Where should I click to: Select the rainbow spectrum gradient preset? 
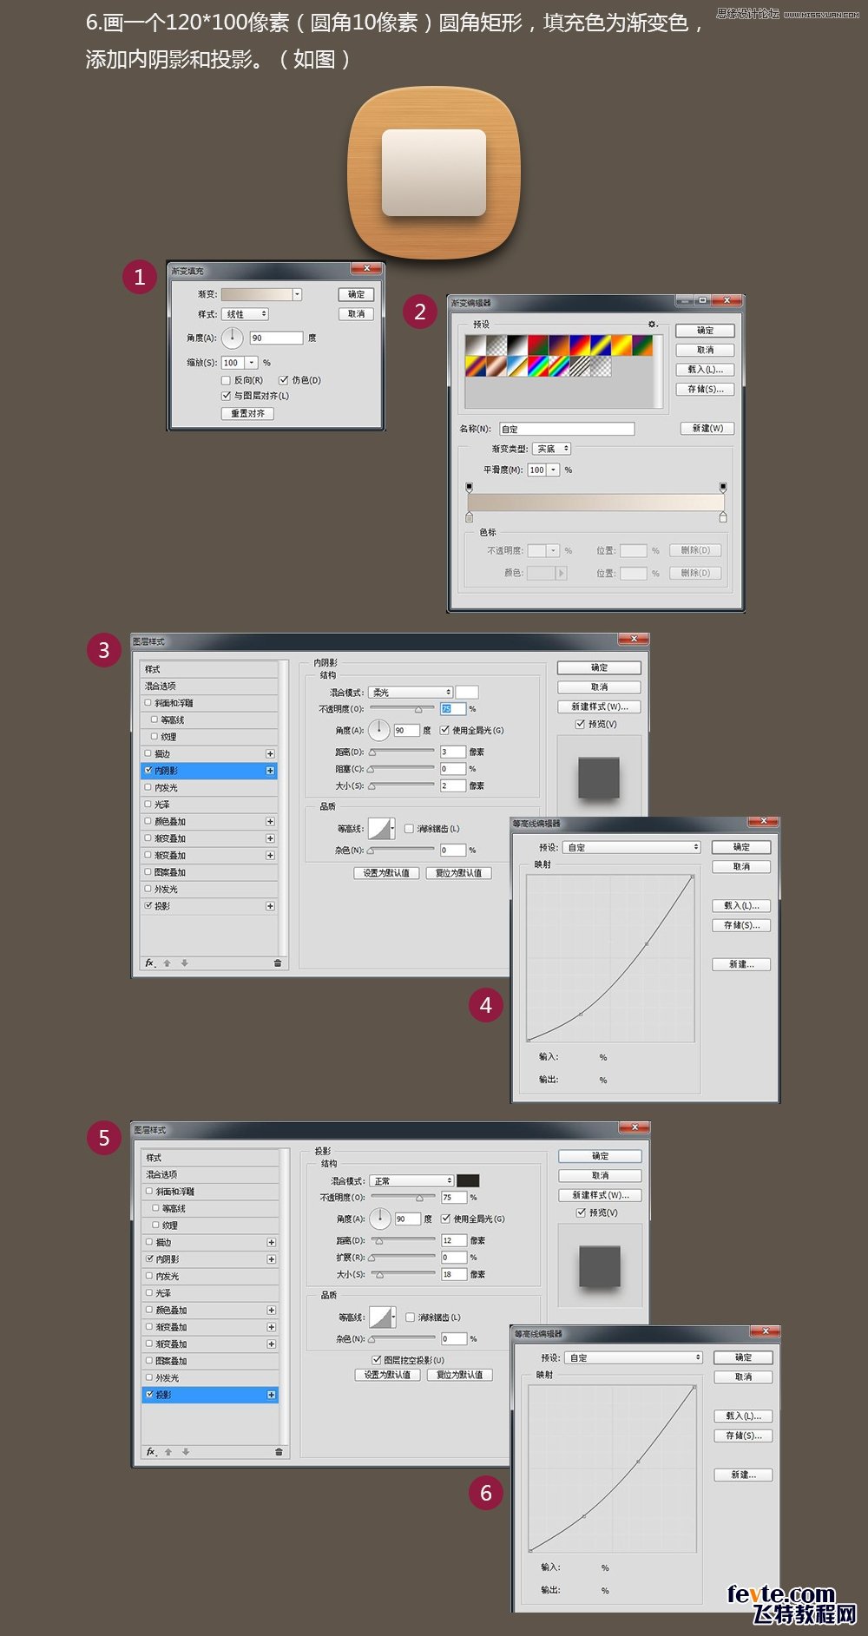click(538, 366)
